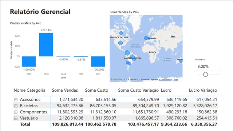Click the Canada sales bubble near América do Norte
233x131 pixels.
[x=121, y=33]
